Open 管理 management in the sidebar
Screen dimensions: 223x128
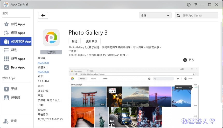click(x=13, y=121)
